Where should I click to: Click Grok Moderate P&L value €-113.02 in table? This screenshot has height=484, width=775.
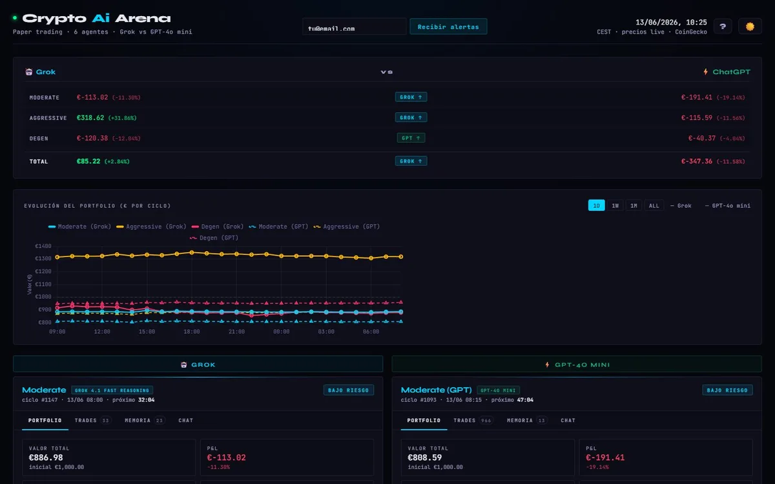pyautogui.click(x=92, y=97)
